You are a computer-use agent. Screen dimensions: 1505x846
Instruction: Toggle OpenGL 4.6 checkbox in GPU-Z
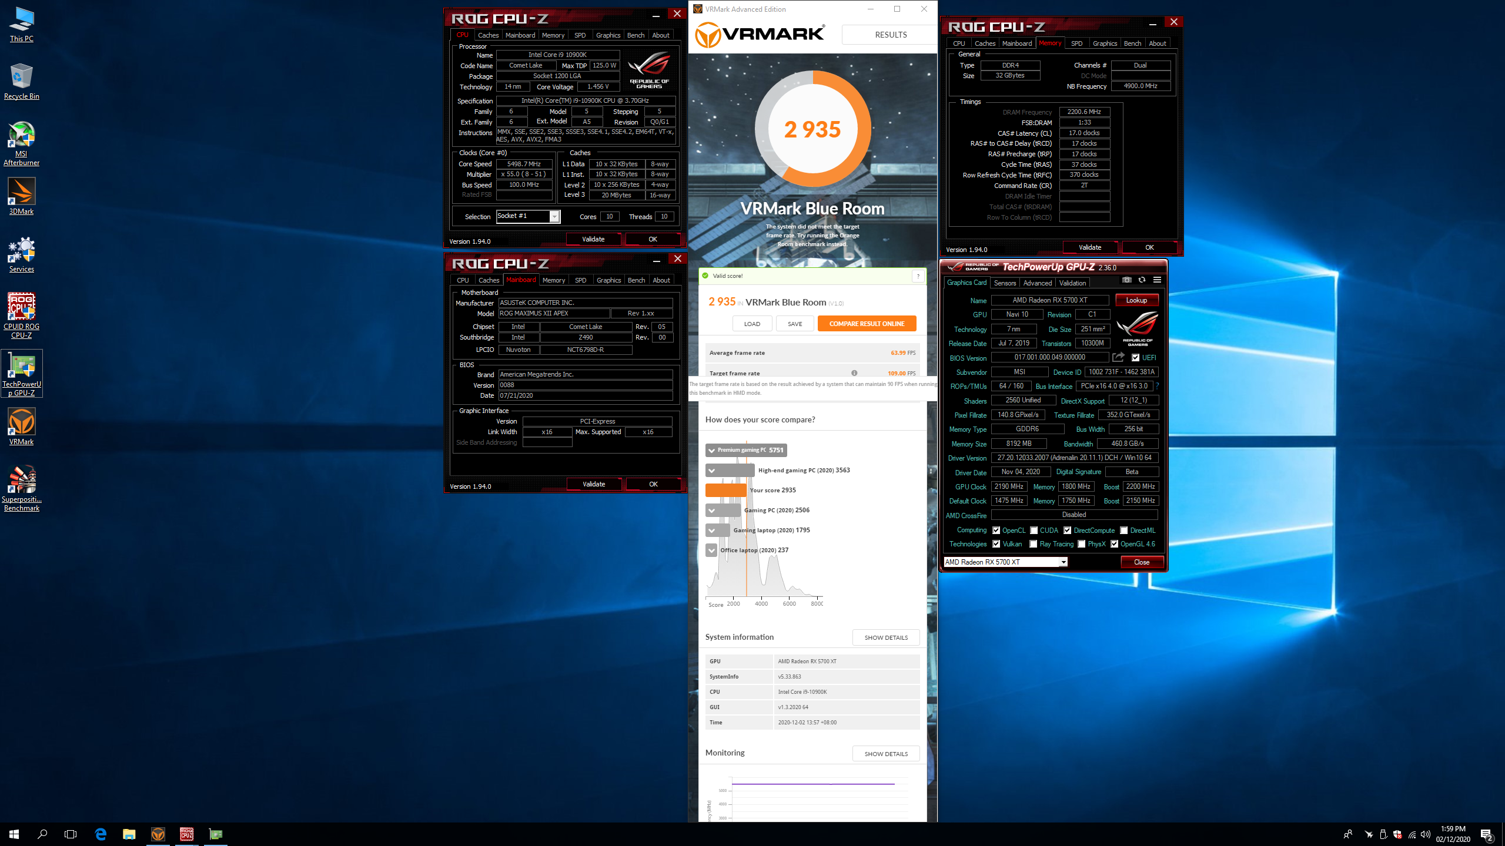[x=1114, y=544]
